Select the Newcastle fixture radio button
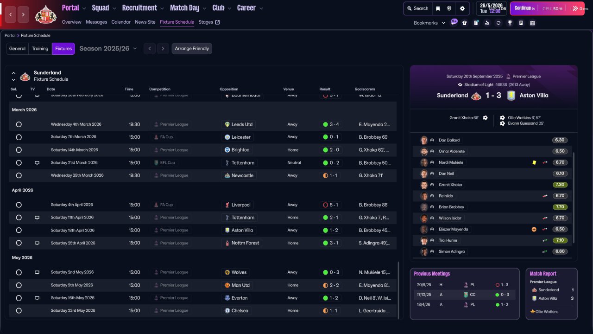Viewport: 593px width, 334px height. [x=19, y=176]
